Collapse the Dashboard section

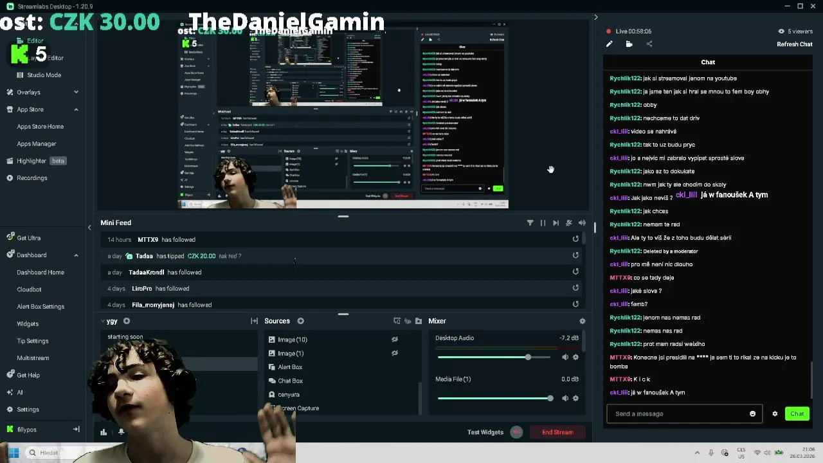pos(76,255)
